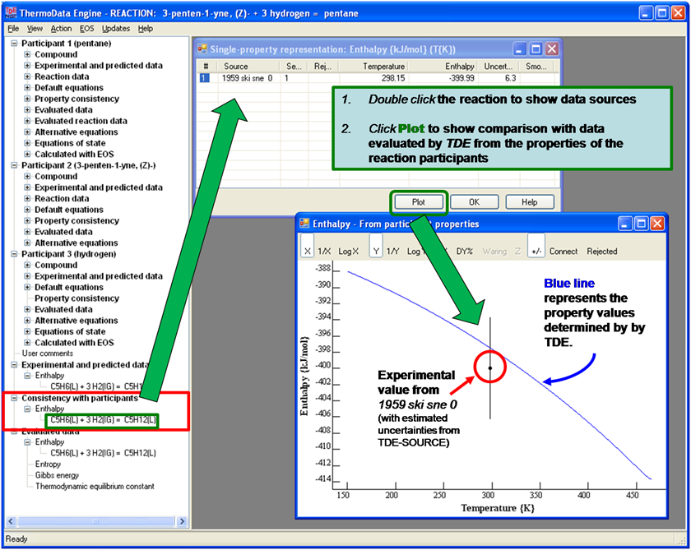Image resolution: width=691 pixels, height=550 pixels.
Task: Click the TDE application icon in title bar
Action: pos(11,12)
